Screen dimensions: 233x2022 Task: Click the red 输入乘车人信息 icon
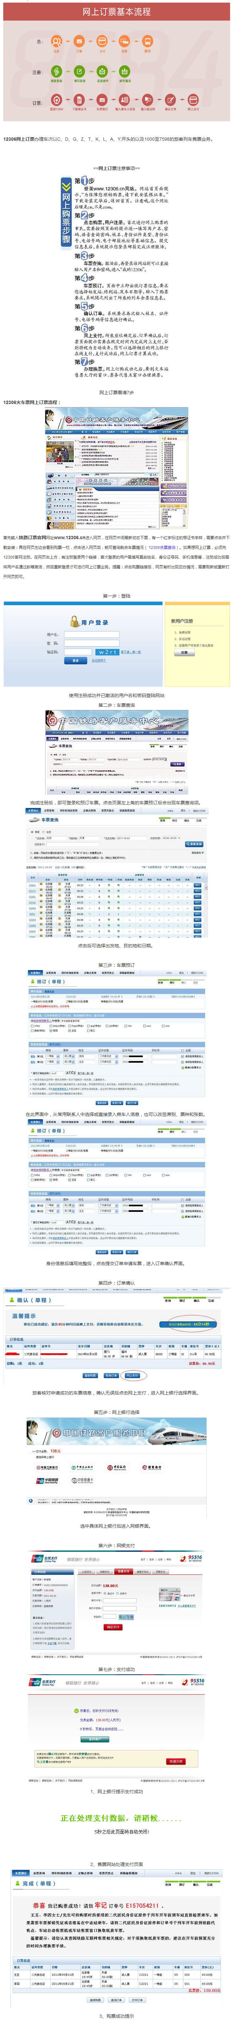[125, 100]
